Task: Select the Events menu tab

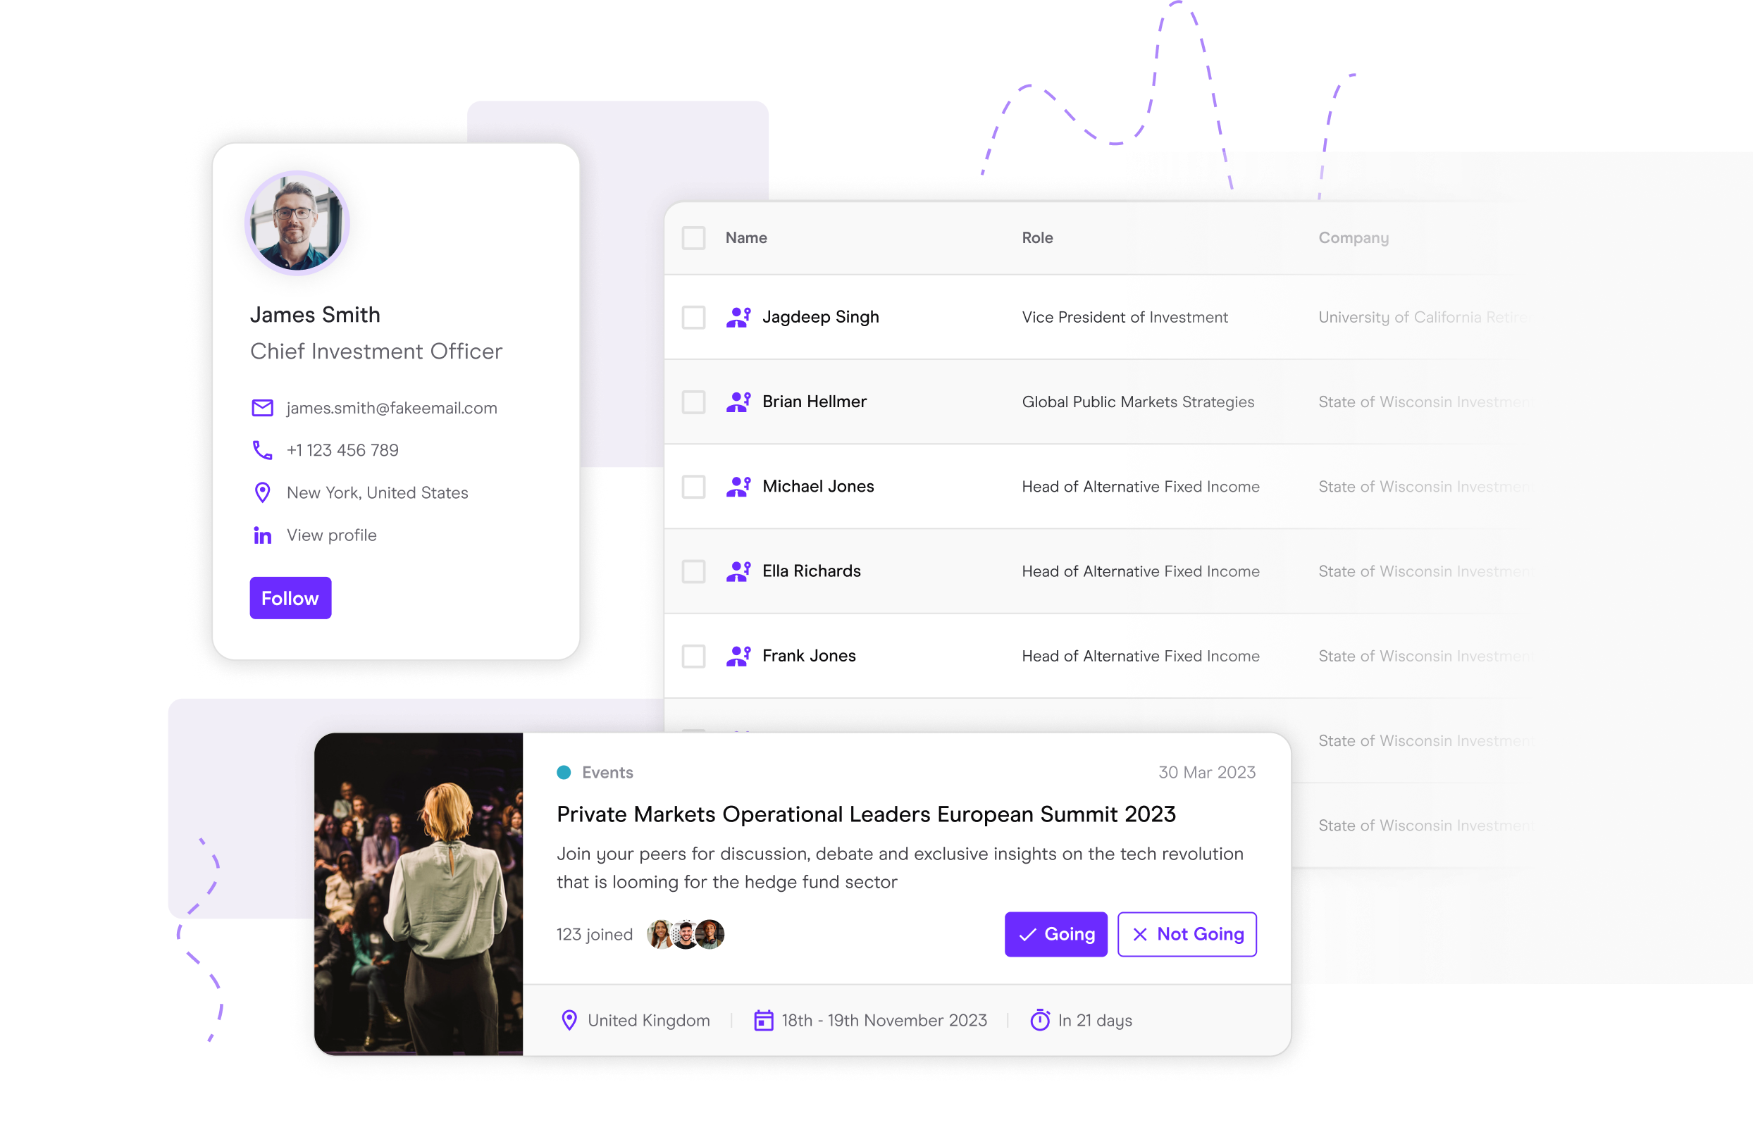Action: [x=609, y=773]
